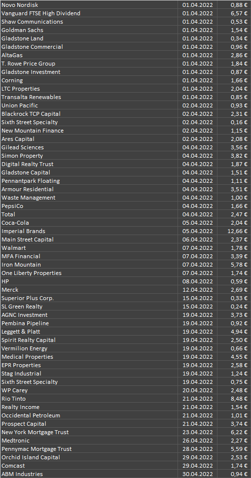This screenshot has width=251, height=478.
Task: Select the Realty Income cell
Action: tap(89, 407)
